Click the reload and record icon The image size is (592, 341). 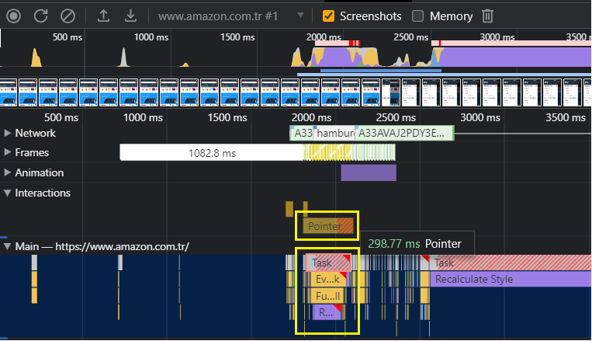(41, 16)
